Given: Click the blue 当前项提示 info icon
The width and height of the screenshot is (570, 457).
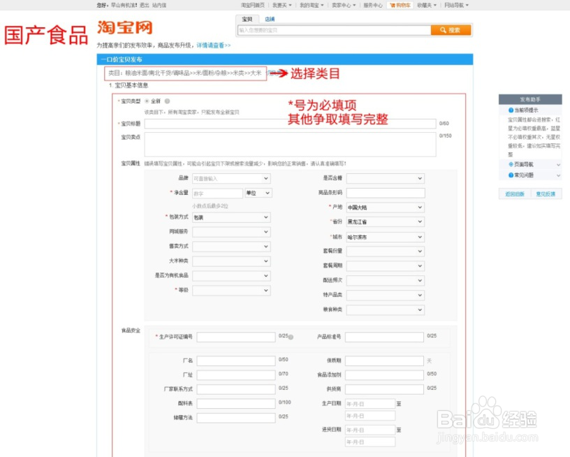Looking at the screenshot, I should click(510, 110).
